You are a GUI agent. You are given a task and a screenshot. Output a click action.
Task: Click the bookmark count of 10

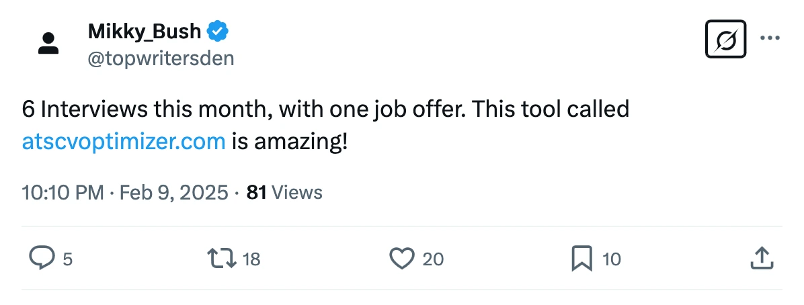tap(612, 259)
